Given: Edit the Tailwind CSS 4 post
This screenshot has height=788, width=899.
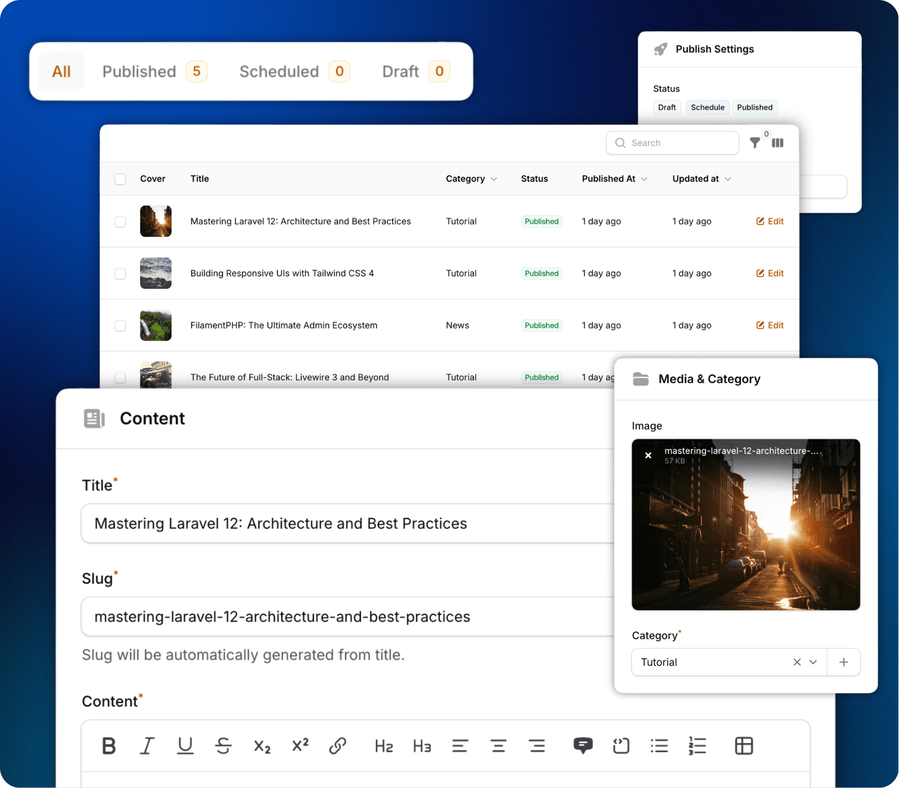Looking at the screenshot, I should click(x=770, y=273).
